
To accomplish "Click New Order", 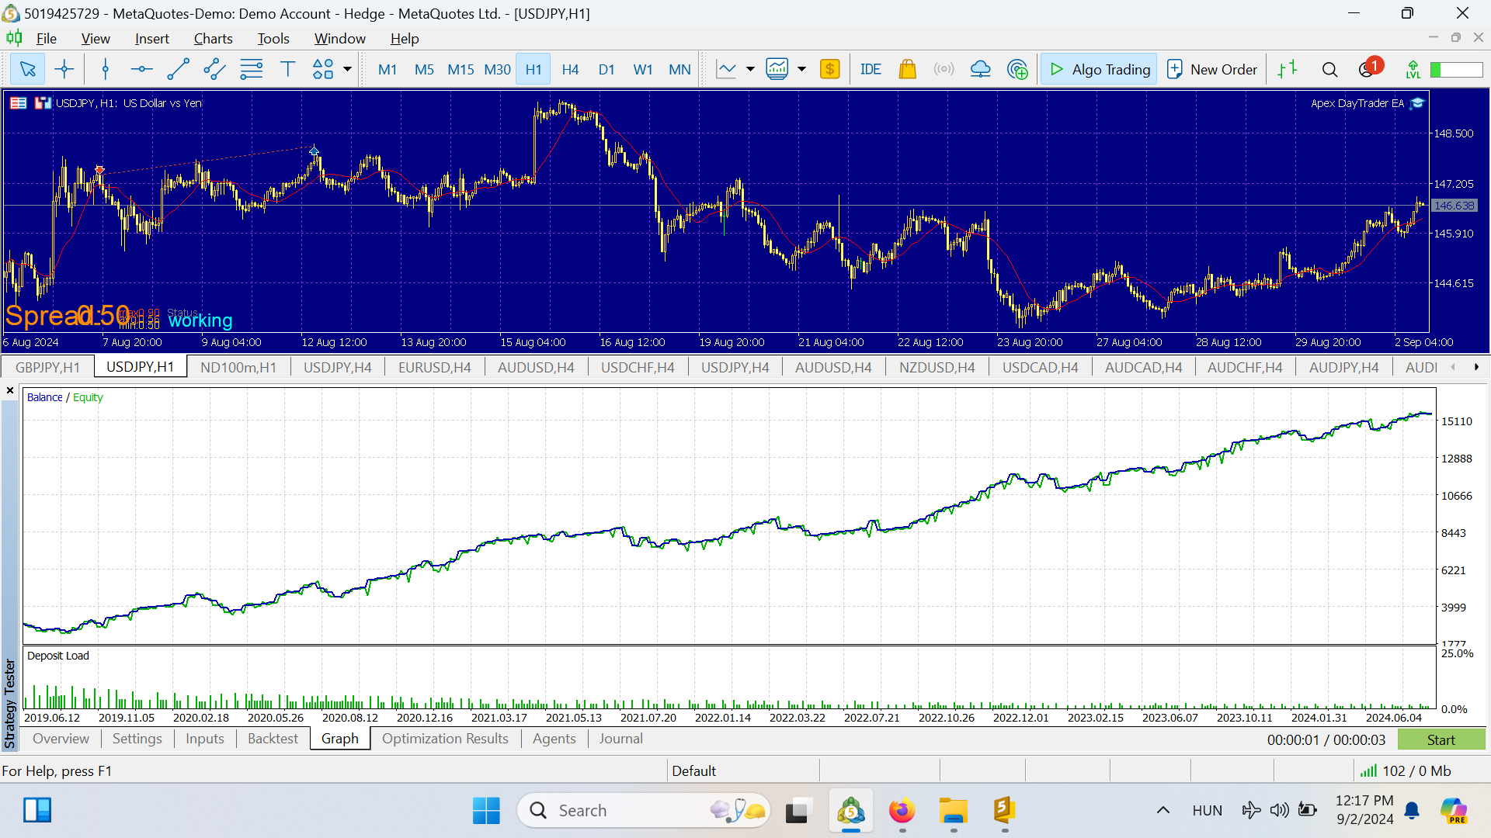I will 1211,68.
